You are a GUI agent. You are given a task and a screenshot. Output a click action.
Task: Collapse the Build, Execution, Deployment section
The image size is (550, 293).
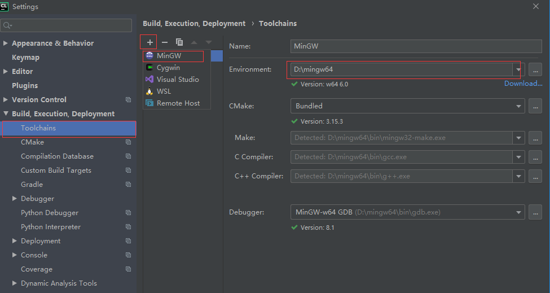pos(6,113)
